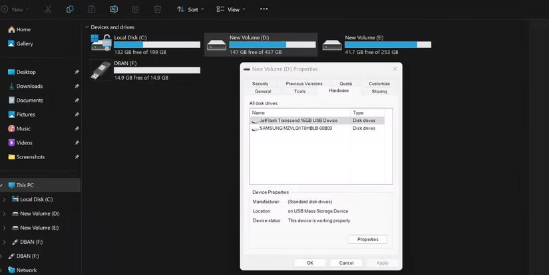Expand Local Disk (C:) in navigation tree
Screen dimensions: 549x275
pyautogui.click(x=5, y=199)
